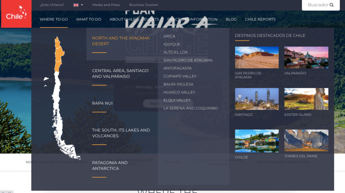Image resolution: width=345 pixels, height=193 pixels.
Task: Click the UK flag language icon
Action: coord(76,5)
